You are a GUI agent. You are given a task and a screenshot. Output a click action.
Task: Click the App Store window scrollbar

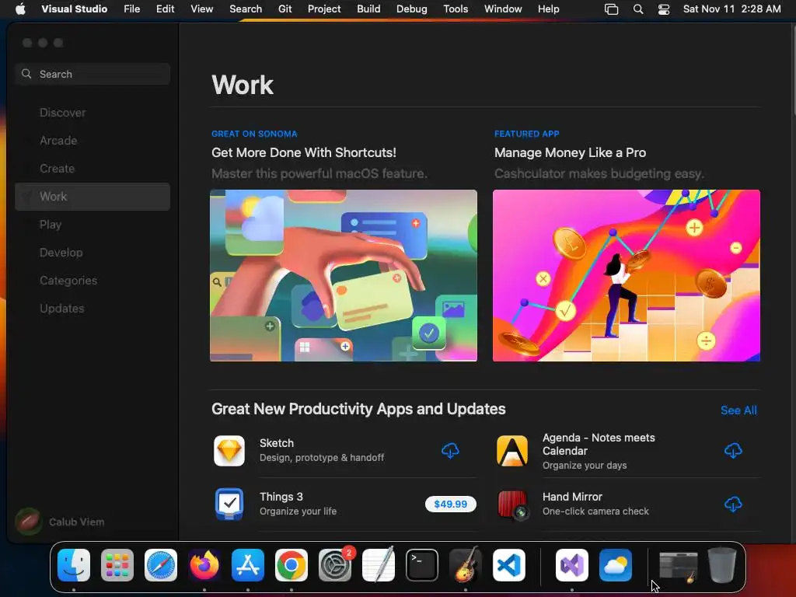[x=793, y=71]
